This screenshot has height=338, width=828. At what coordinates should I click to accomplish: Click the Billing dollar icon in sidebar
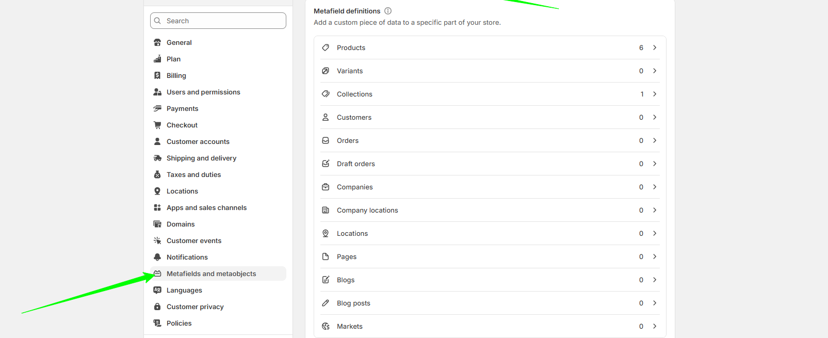[x=157, y=75]
